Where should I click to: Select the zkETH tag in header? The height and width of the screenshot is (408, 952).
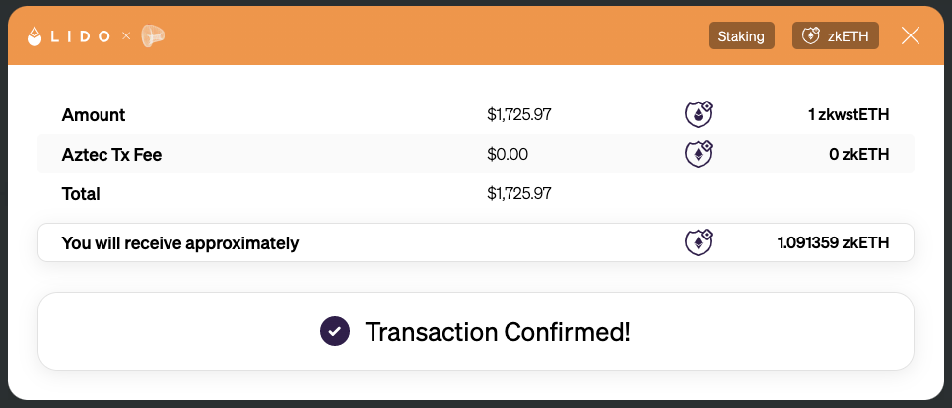tap(836, 35)
